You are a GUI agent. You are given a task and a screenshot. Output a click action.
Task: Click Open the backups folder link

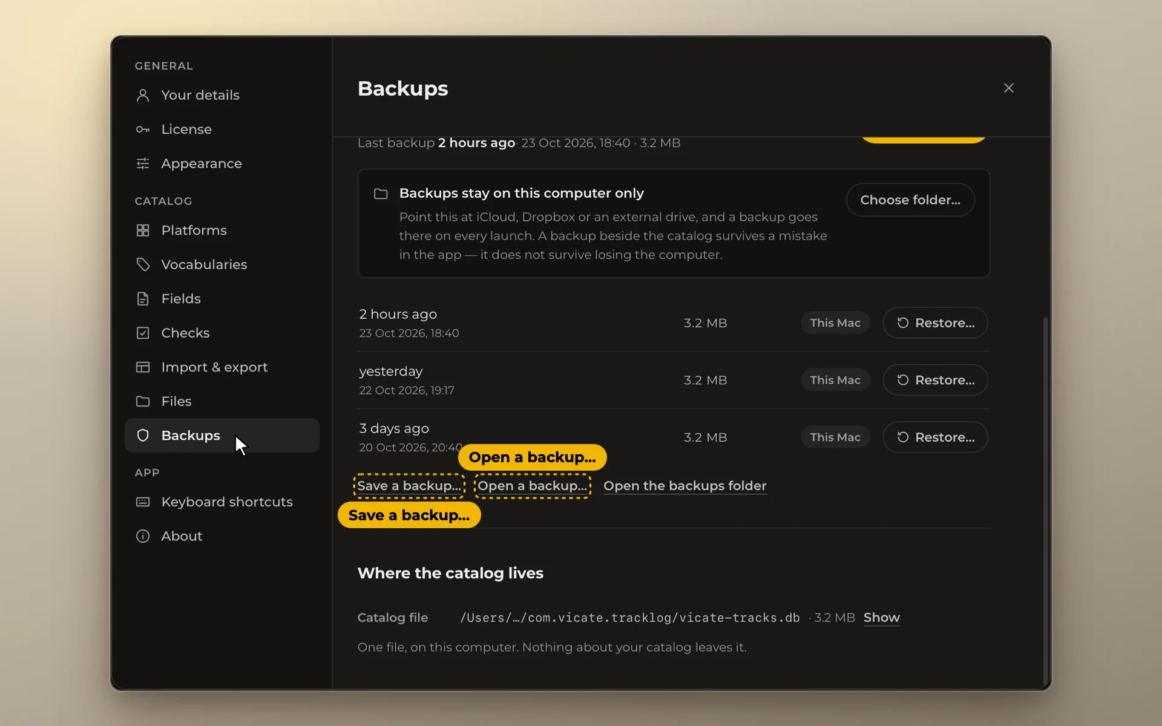click(x=685, y=486)
